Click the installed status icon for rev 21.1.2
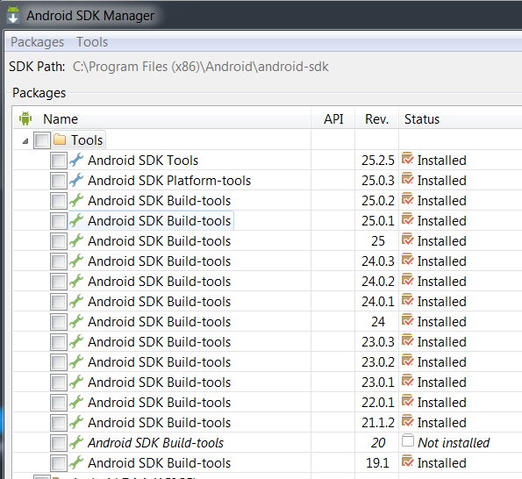This screenshot has width=522, height=479. point(407,421)
